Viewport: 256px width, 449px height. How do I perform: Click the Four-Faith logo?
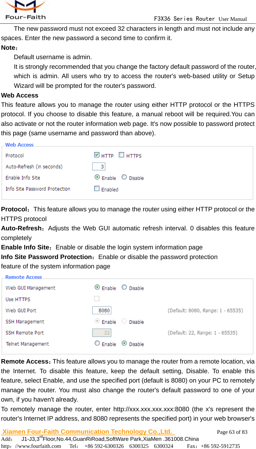[25, 10]
